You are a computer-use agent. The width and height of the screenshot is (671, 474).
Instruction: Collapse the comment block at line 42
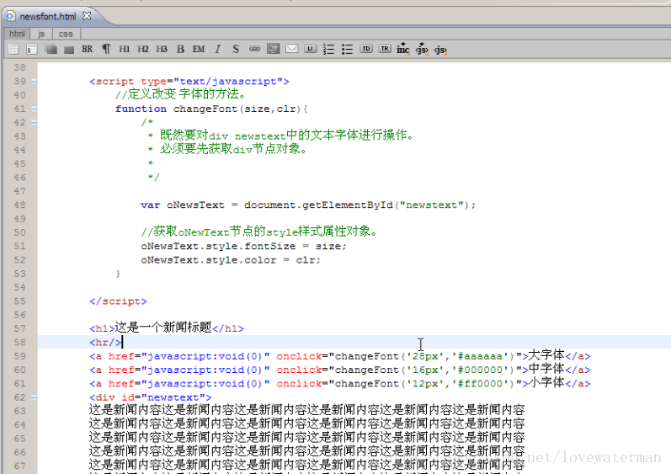(34, 123)
